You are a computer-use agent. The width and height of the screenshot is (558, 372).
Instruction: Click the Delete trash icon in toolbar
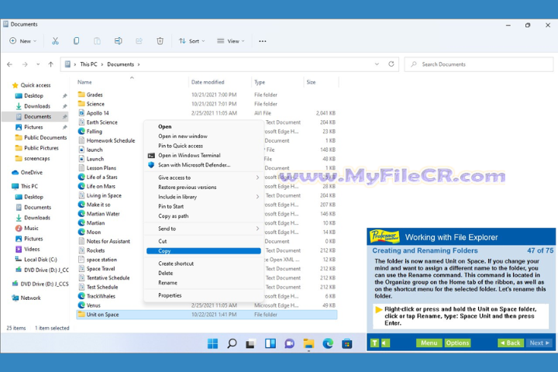point(160,41)
